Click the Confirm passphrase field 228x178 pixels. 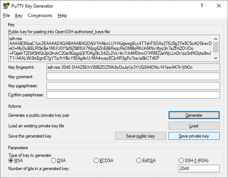(x=133, y=95)
